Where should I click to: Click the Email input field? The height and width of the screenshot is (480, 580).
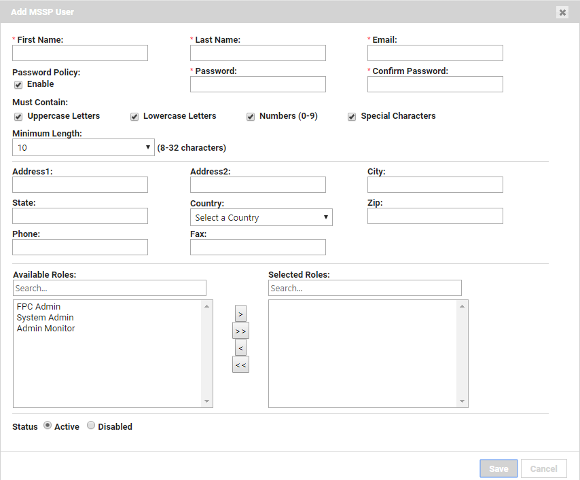point(435,53)
